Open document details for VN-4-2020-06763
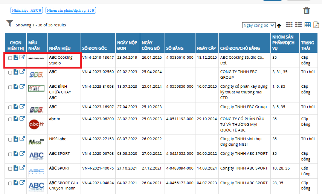Screen dimensions: 322x194 [16, 154]
